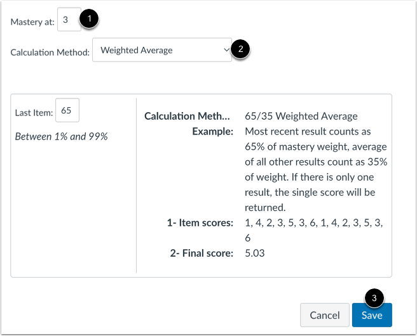Click the 'Between 1% and 99%' hint
This screenshot has height=336, width=417.
point(62,136)
